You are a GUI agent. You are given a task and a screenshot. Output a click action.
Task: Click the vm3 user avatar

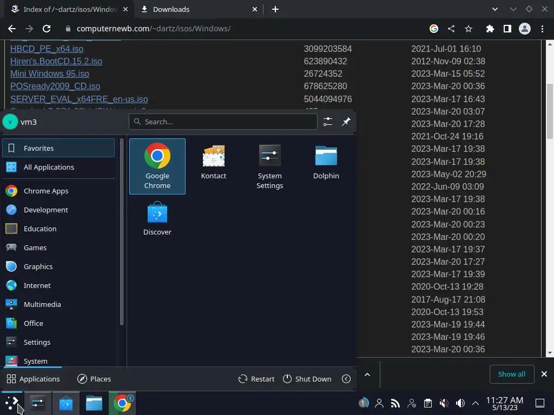(10, 122)
